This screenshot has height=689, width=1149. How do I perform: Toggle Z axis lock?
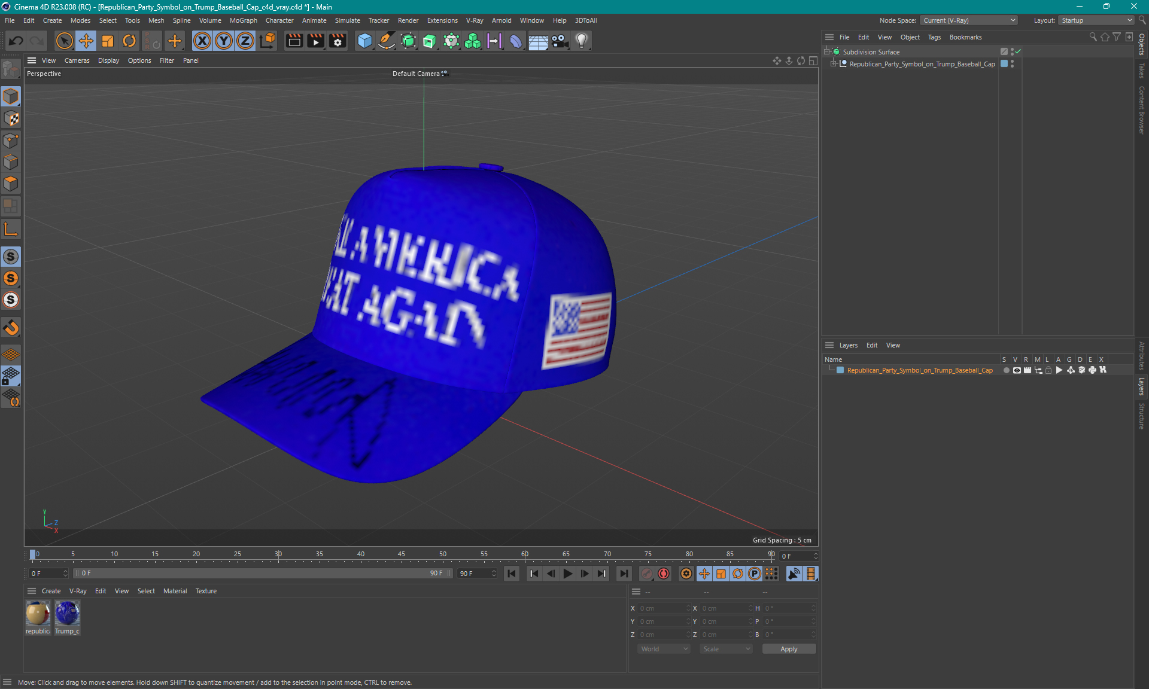(x=245, y=41)
